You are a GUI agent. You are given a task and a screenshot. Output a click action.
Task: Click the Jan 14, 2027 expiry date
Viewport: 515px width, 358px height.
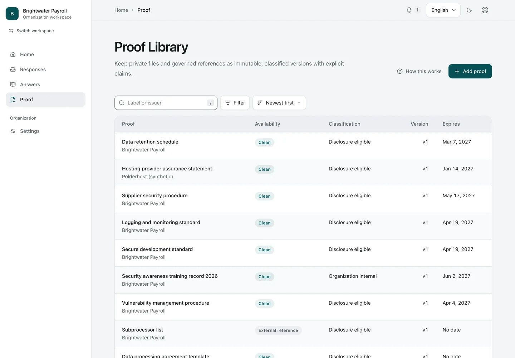click(458, 169)
